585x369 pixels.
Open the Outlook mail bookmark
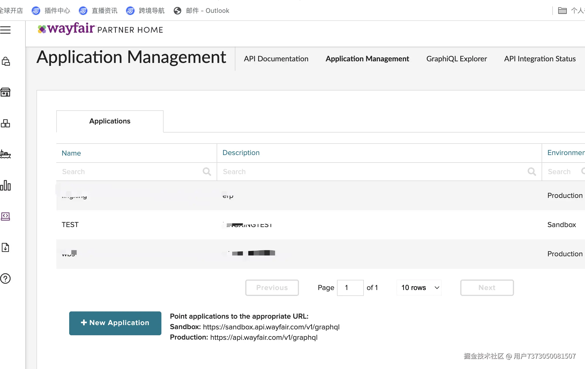pos(202,11)
